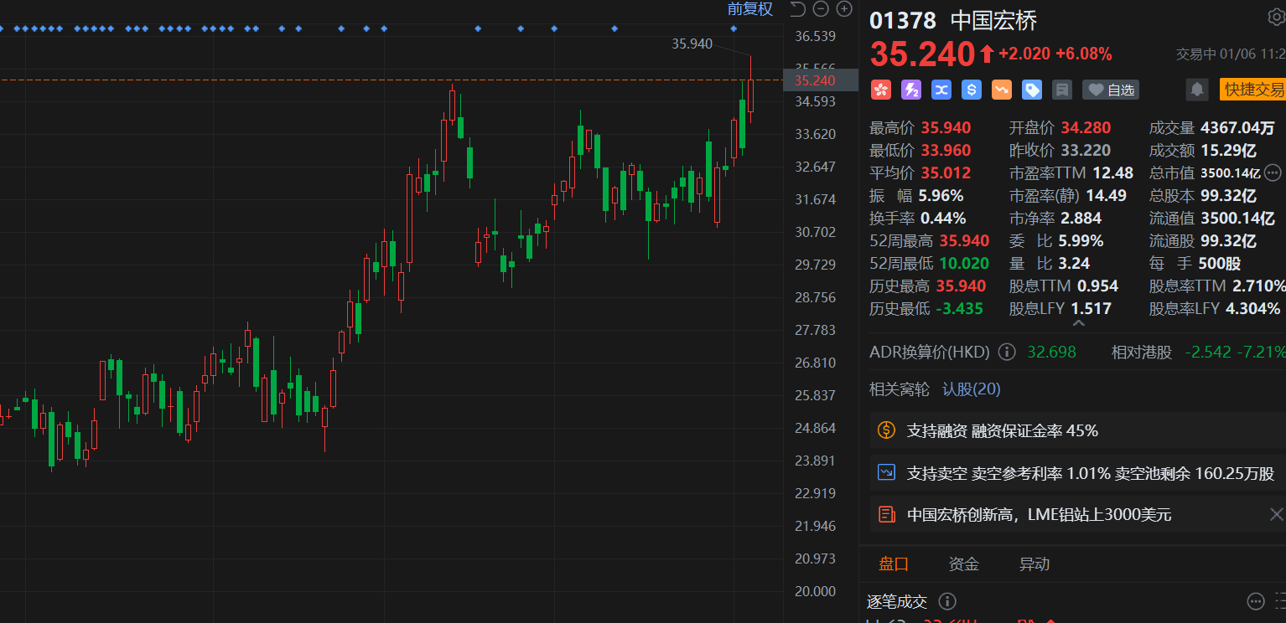1286x623 pixels.
Task: Collapse the stock details panel chevron
Action: point(1079,323)
